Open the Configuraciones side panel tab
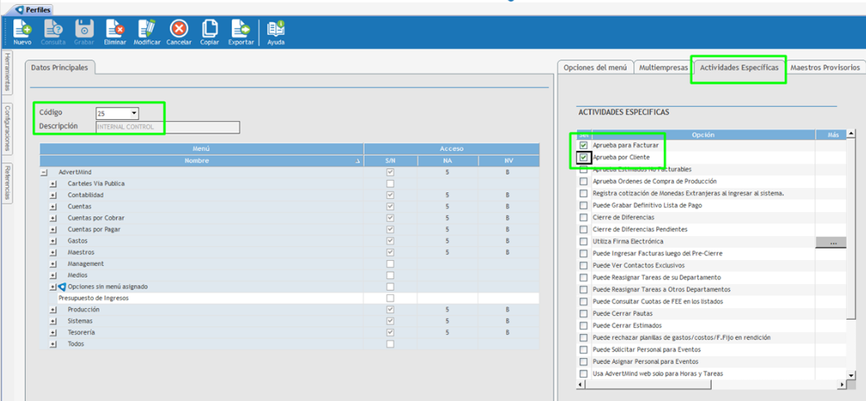The height and width of the screenshot is (401, 866). coord(7,129)
